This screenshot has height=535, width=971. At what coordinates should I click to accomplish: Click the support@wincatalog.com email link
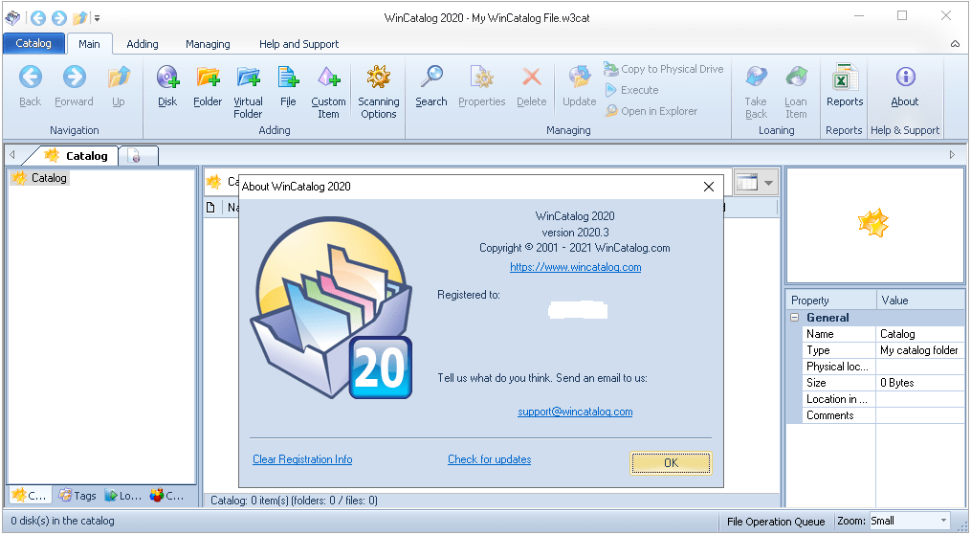[575, 412]
